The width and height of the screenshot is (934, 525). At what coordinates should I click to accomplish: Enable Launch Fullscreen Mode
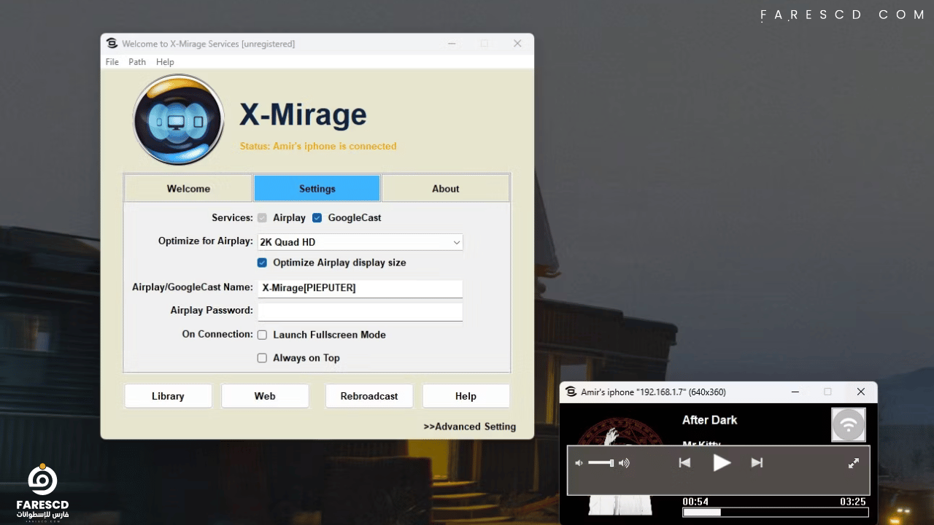click(262, 335)
